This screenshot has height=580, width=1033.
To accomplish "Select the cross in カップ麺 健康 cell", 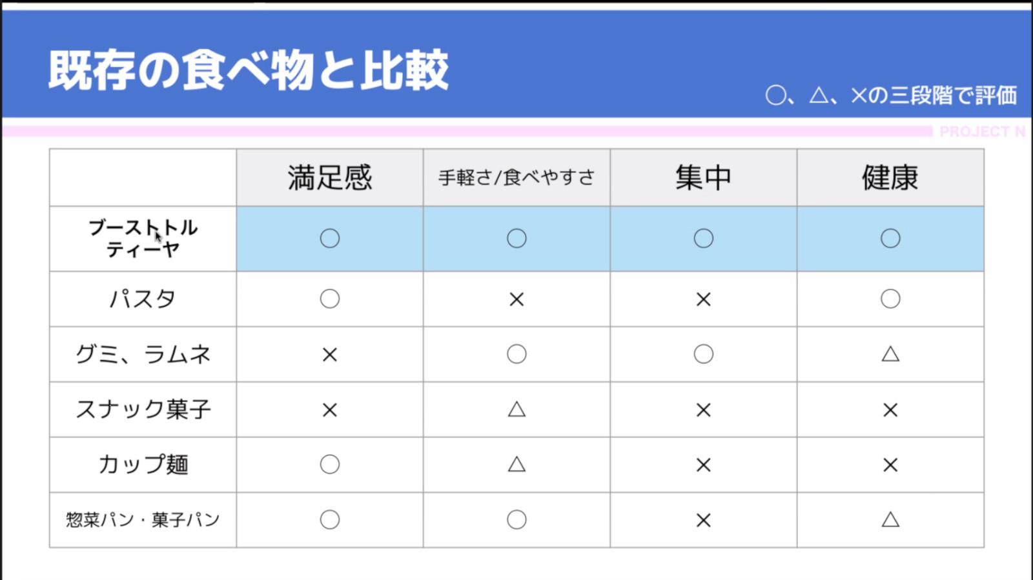I will [890, 465].
